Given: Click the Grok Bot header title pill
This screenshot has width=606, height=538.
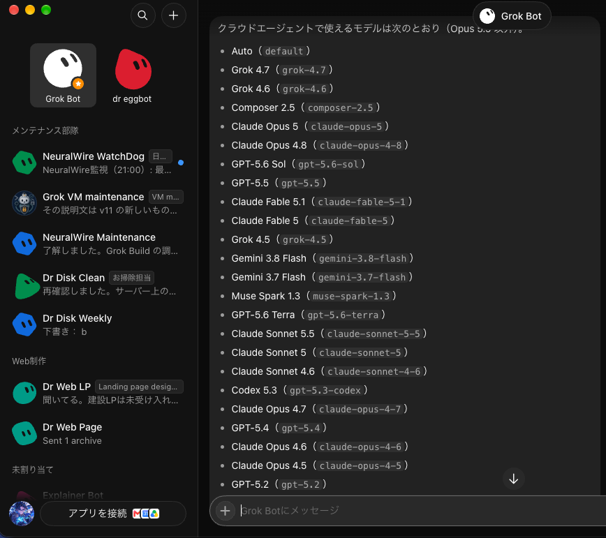Looking at the screenshot, I should [x=512, y=16].
